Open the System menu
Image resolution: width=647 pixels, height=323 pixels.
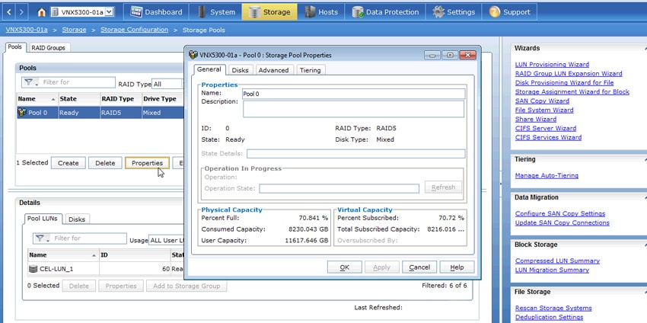point(216,12)
